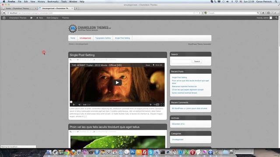The height and width of the screenshot is (157, 280).
Task: Go to Home in the site navigation
Action: coord(73,38)
